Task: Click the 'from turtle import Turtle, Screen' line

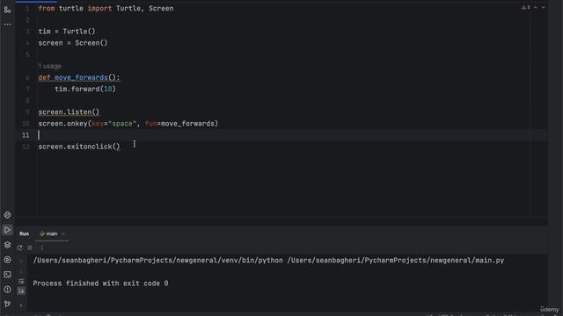Action: pos(106,8)
